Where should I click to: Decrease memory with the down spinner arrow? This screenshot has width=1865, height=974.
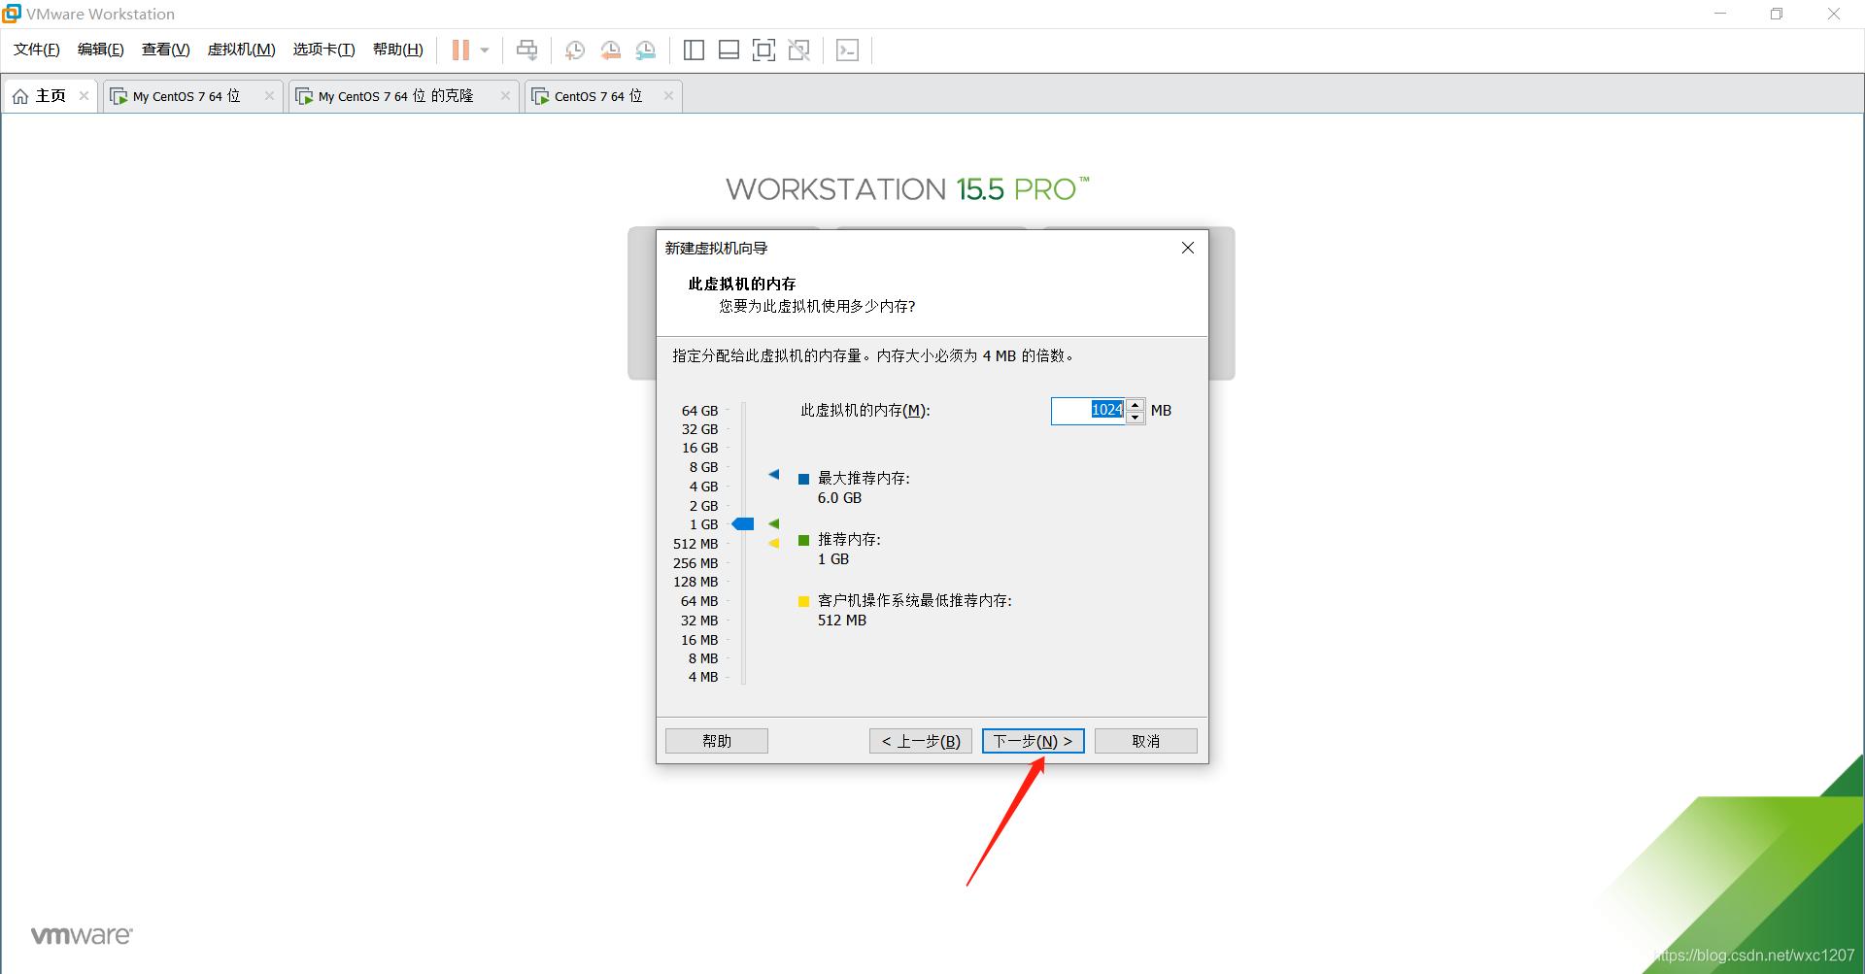click(x=1136, y=418)
